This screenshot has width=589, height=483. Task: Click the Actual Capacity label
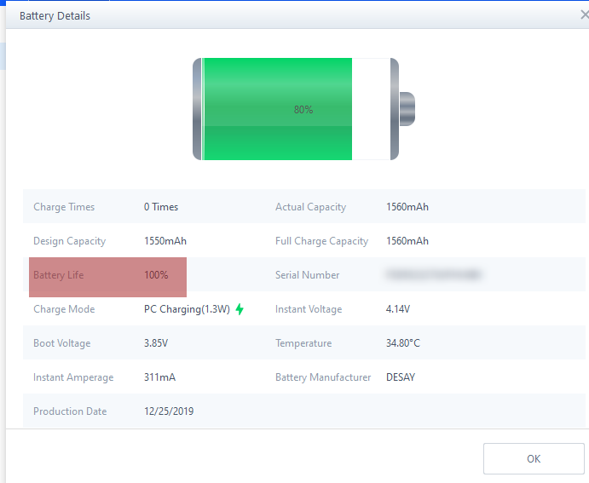point(310,207)
